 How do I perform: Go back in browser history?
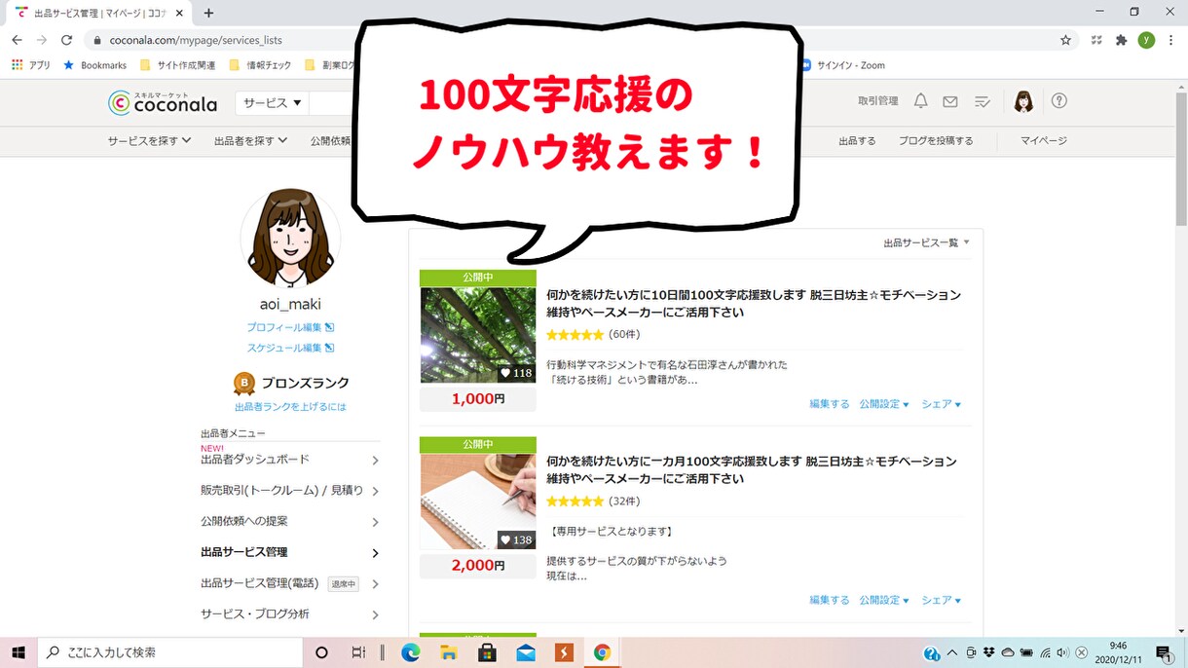(x=17, y=40)
